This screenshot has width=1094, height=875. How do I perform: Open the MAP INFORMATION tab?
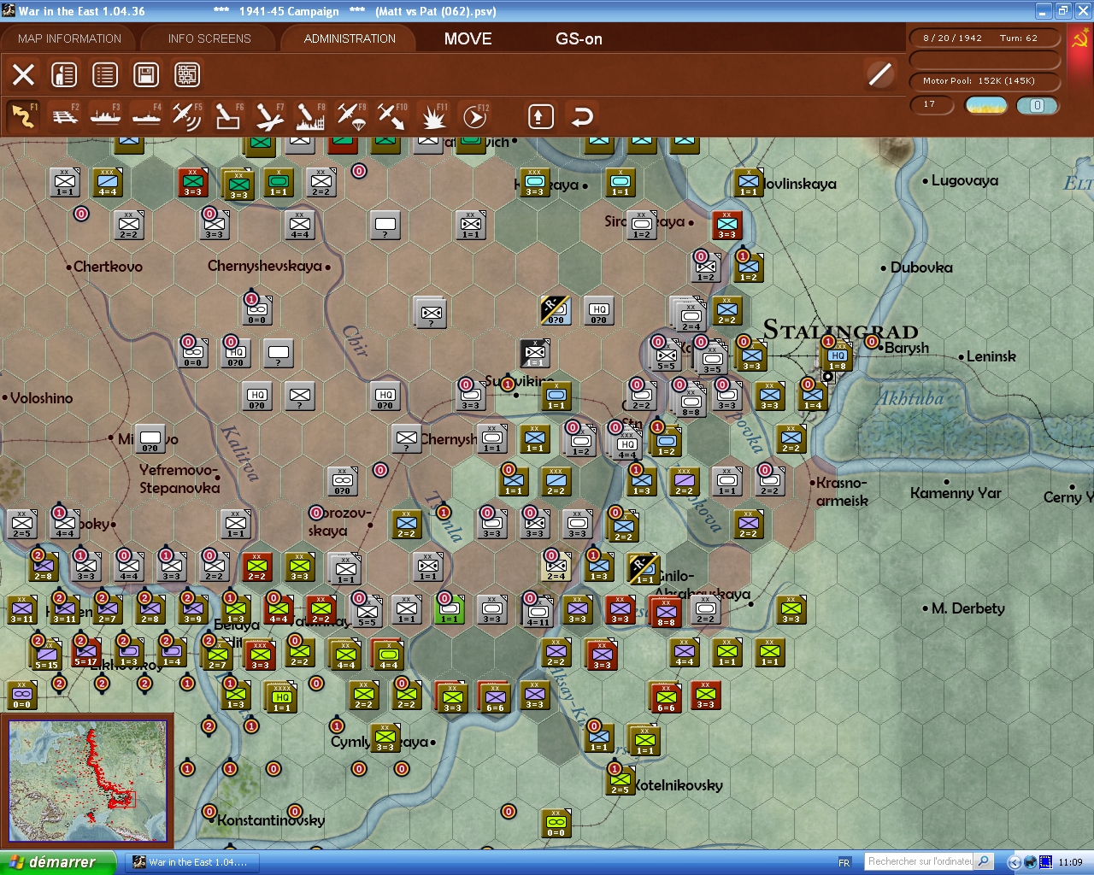69,38
